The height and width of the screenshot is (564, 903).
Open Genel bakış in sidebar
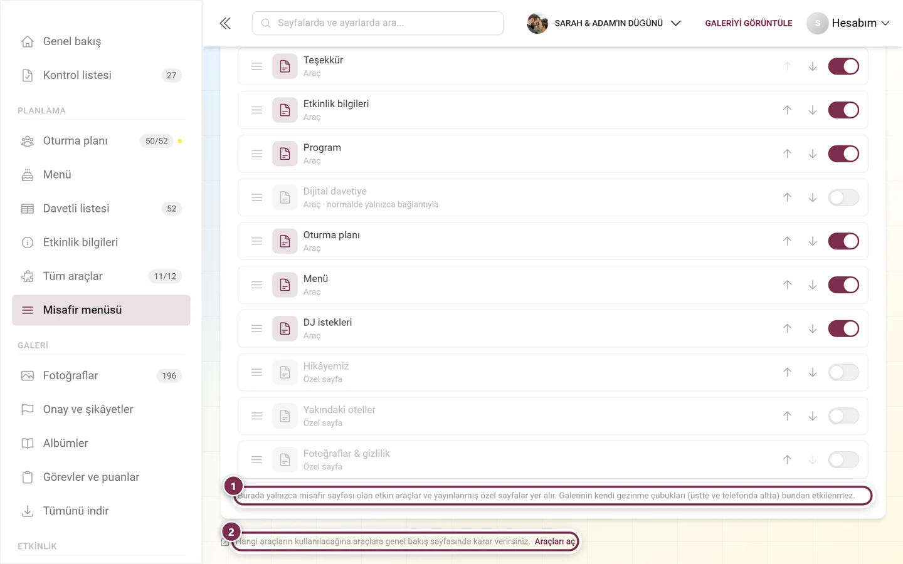tap(101, 41)
